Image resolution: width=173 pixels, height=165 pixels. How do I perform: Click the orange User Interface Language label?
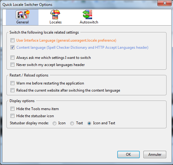66,40
